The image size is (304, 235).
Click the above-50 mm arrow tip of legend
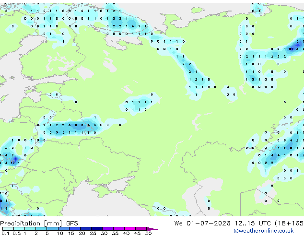pos(152,229)
